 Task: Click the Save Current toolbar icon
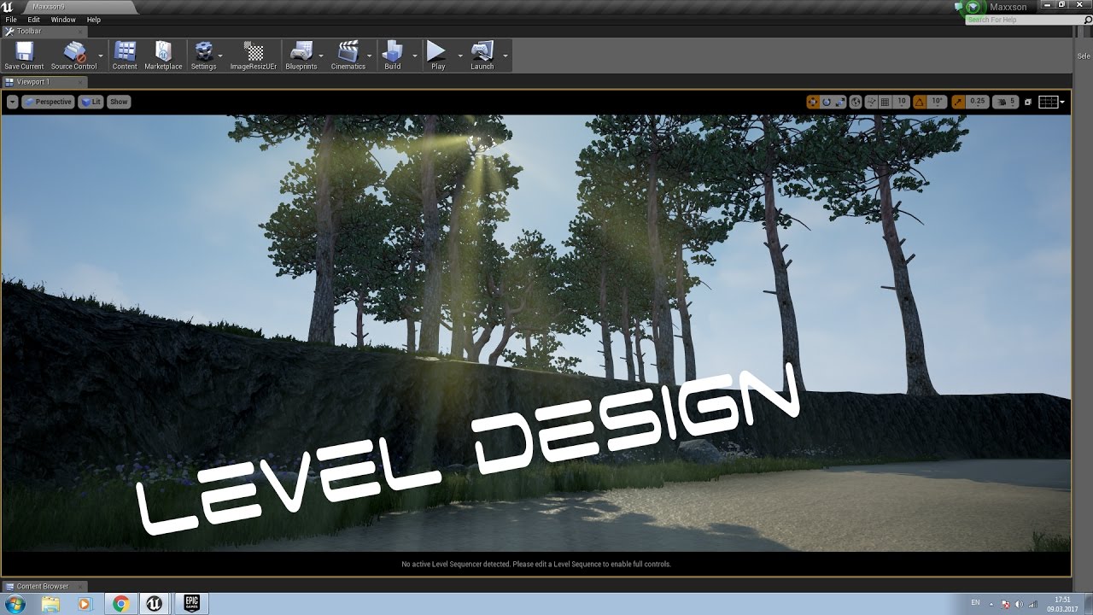24,56
